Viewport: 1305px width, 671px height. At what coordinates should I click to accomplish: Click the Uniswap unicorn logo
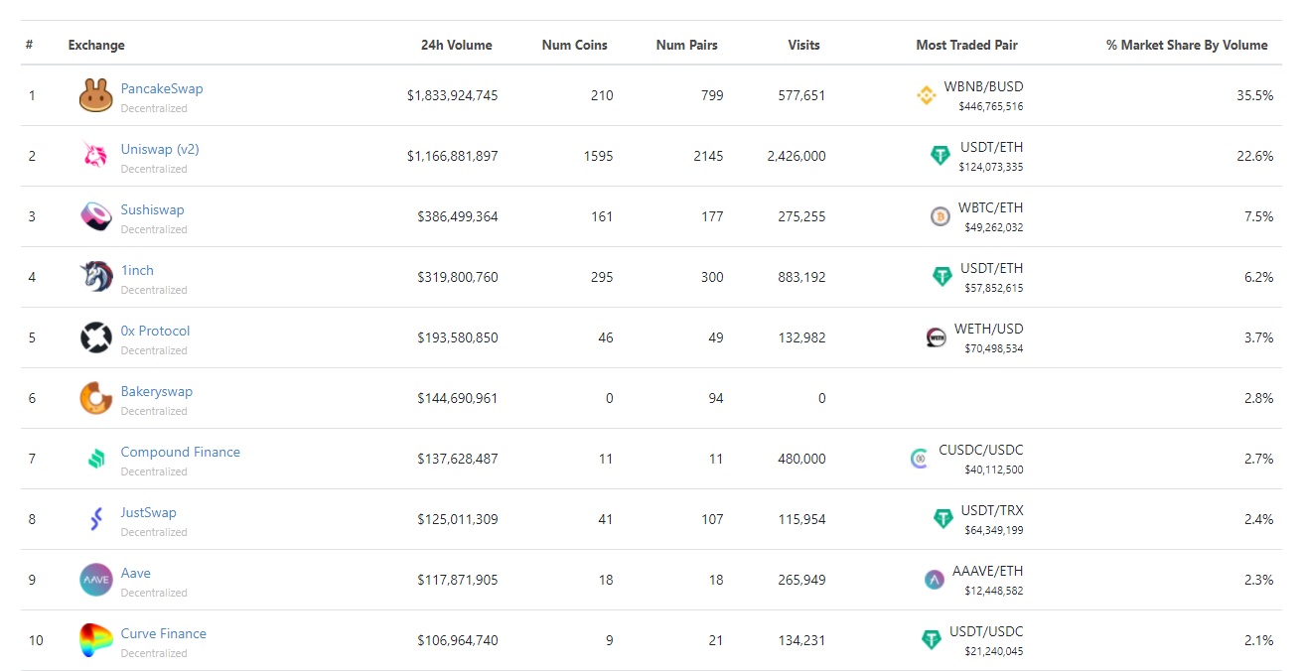96,156
